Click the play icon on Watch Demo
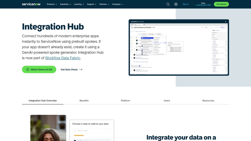Screen dimensions: 251x141 coord(28,70)
